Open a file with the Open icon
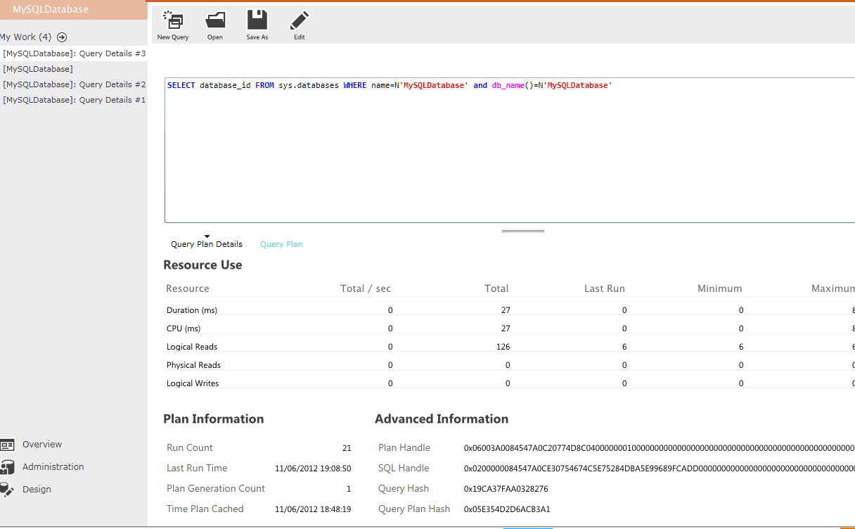Viewport: 855px width, 529px height. pyautogui.click(x=215, y=20)
